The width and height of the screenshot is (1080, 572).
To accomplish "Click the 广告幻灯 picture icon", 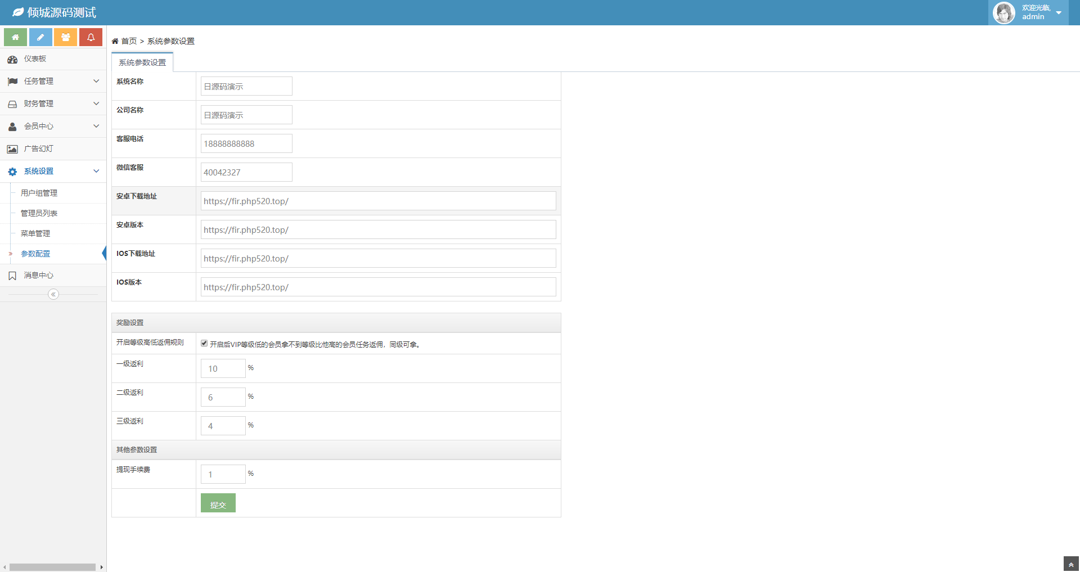I will [x=12, y=149].
